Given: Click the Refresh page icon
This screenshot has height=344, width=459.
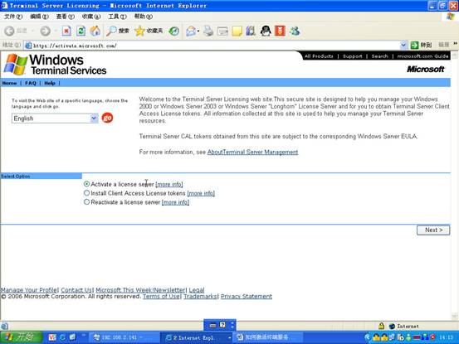Looking at the screenshot, I should pyautogui.click(x=81, y=31).
